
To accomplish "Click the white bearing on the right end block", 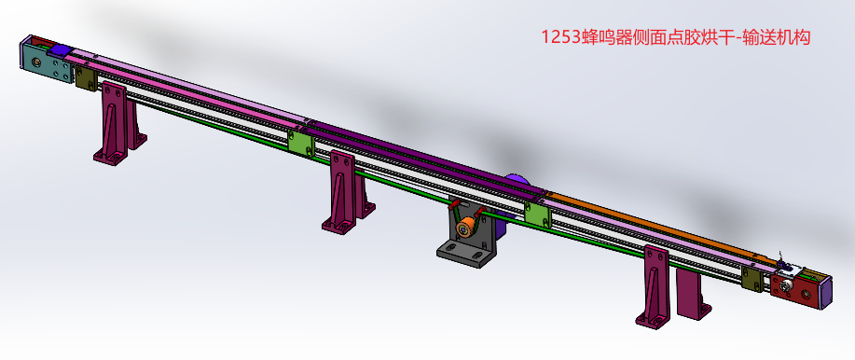I will [x=785, y=284].
